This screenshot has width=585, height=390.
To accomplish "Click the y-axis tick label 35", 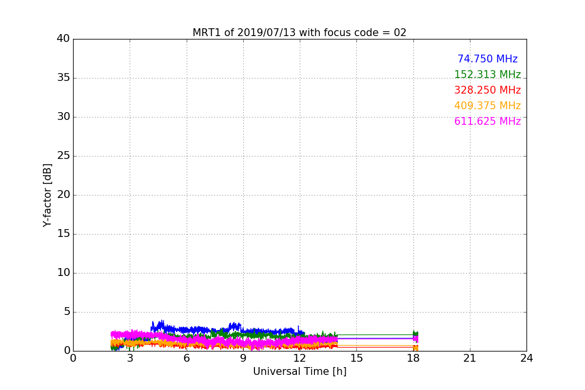I will click(x=63, y=78).
